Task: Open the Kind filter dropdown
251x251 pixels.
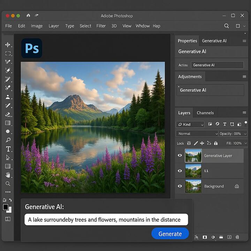Action: pyautogui.click(x=190, y=124)
